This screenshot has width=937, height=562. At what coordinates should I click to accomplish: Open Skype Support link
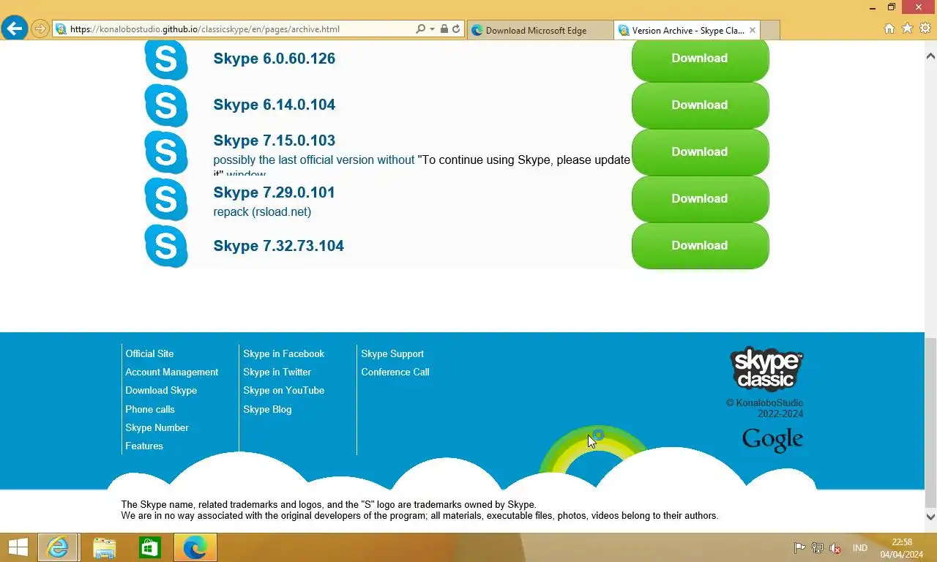(392, 353)
